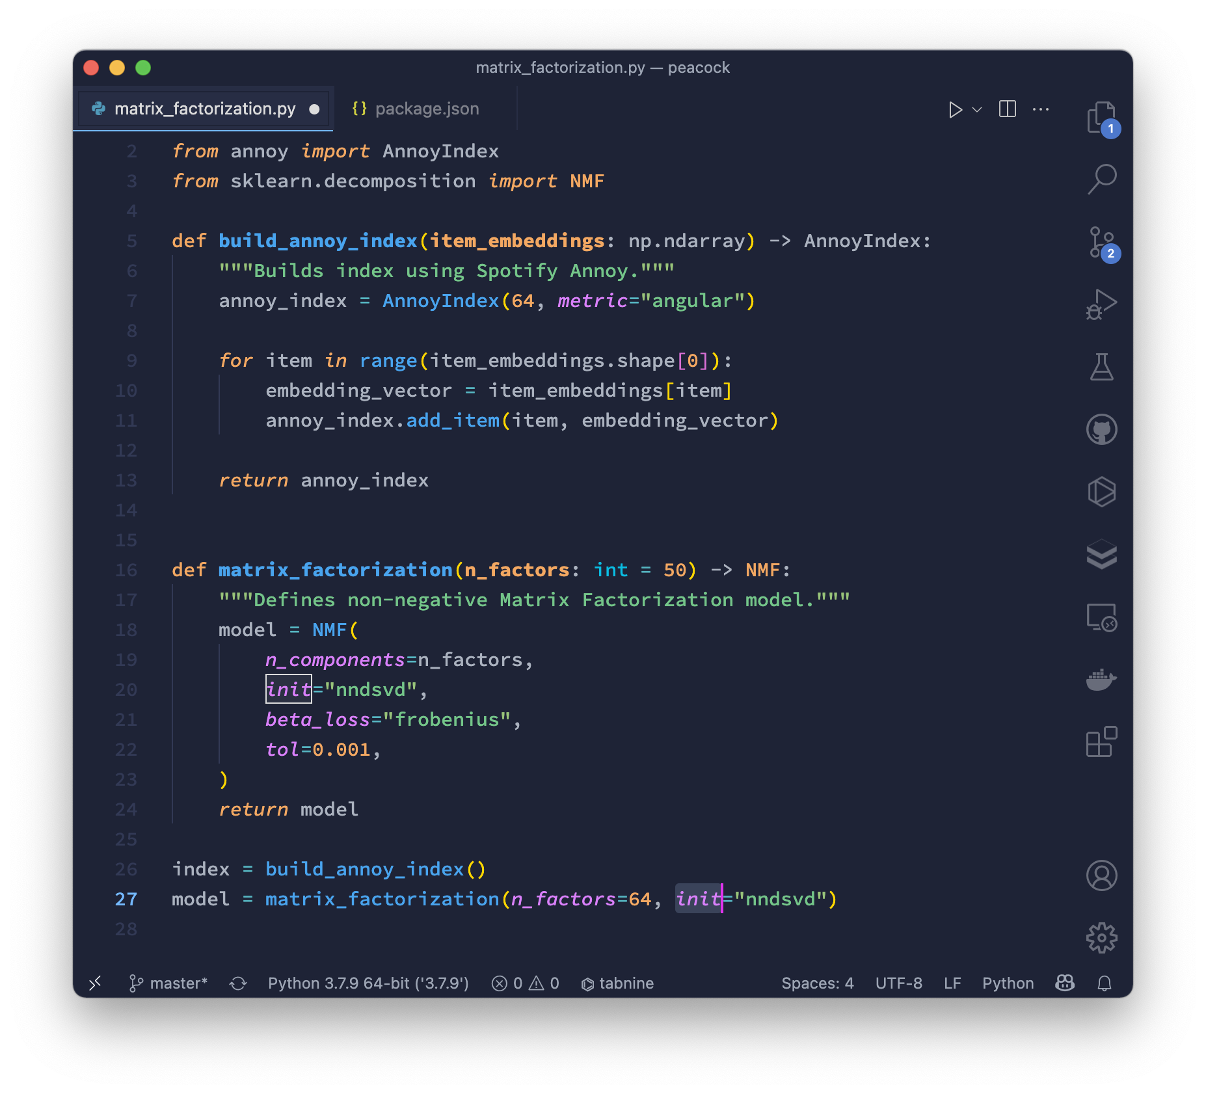
Task: Open the Accounts profile icon
Action: [x=1101, y=875]
